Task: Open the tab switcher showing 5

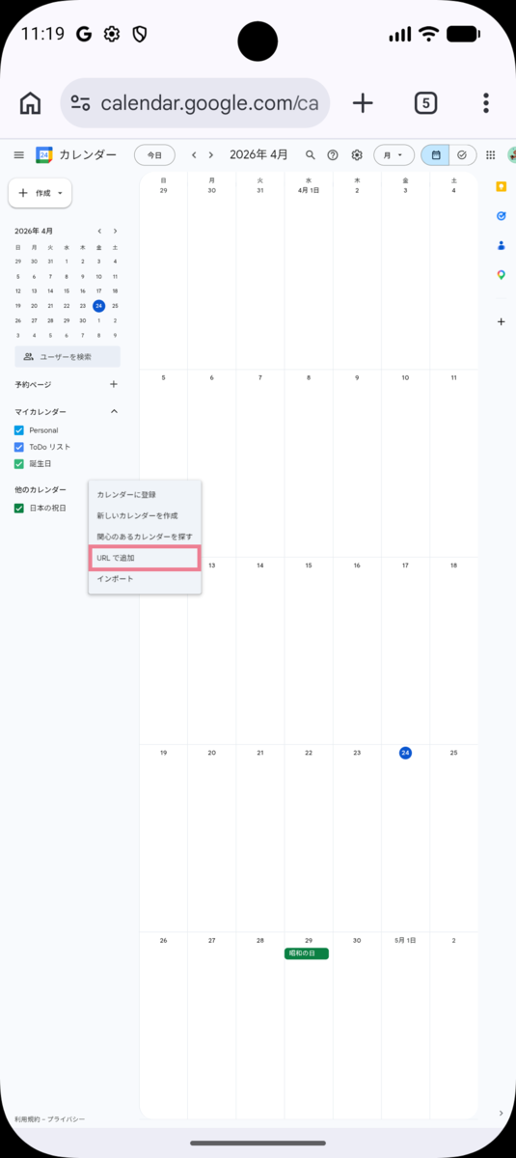Action: (x=425, y=103)
